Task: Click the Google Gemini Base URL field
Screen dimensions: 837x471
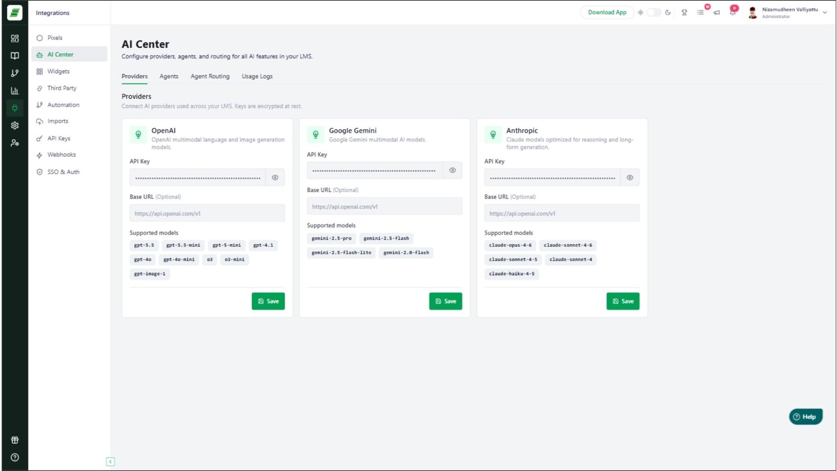Action: [384, 206]
